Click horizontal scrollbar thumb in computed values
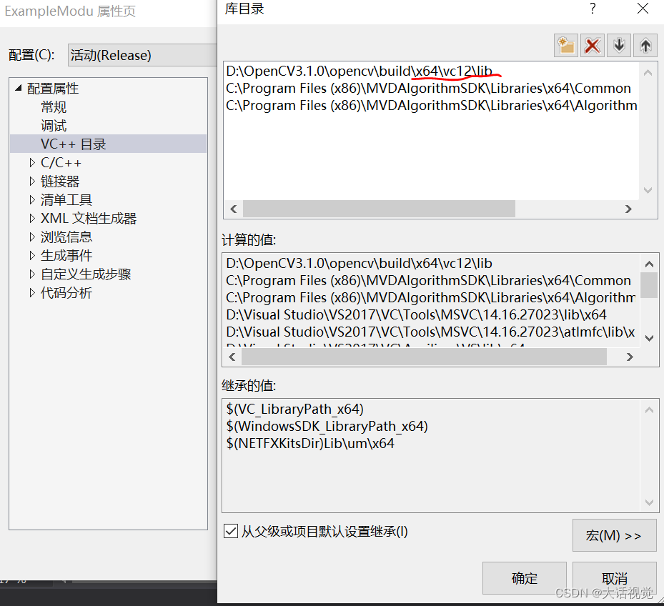This screenshot has height=606, width=664. tap(424, 357)
